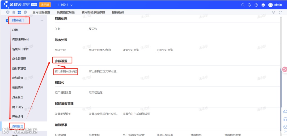The height and width of the screenshot is (136, 287).
Task: Open 费用报销系统参数 under 参数设置
Action: point(66,71)
